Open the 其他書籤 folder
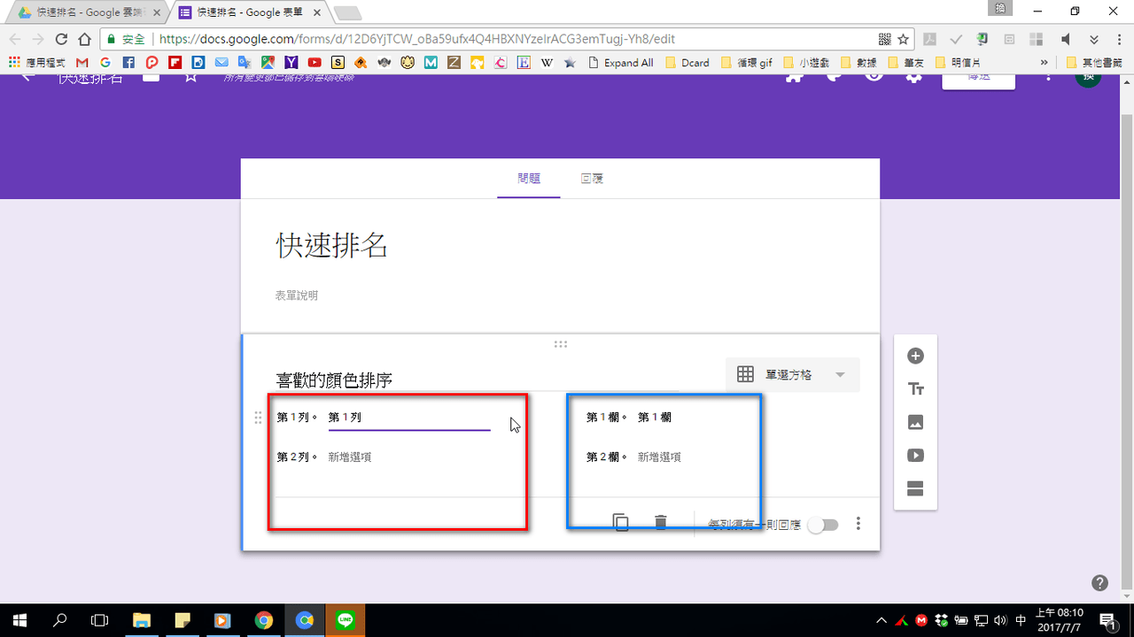Screen dimensions: 1134x637 click(x=1096, y=63)
